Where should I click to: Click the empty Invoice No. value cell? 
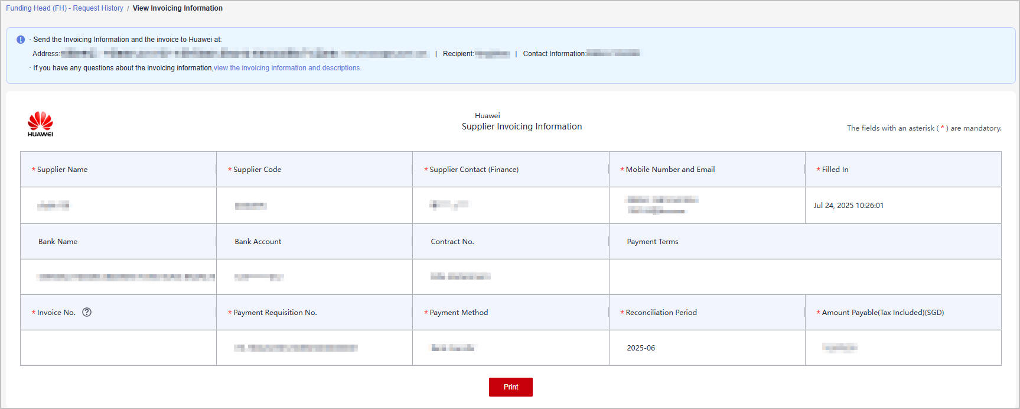click(118, 348)
